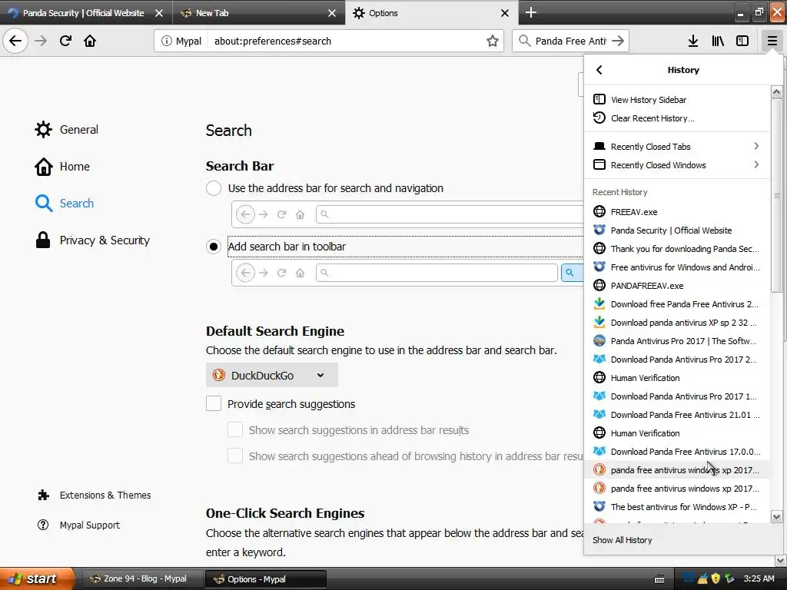Open the Windows start button
Viewport: 787px width, 590px height.
37,579
